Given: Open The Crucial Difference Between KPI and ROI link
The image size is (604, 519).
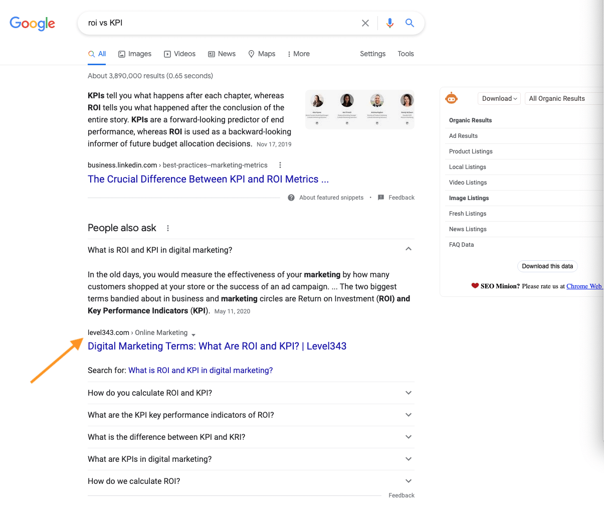Looking at the screenshot, I should tap(208, 179).
